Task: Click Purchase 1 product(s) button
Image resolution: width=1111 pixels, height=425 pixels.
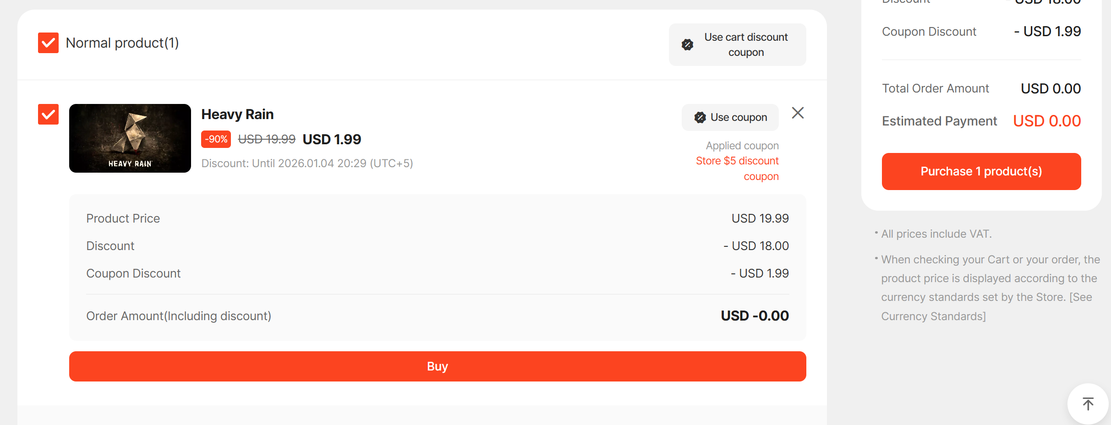Action: (x=981, y=171)
